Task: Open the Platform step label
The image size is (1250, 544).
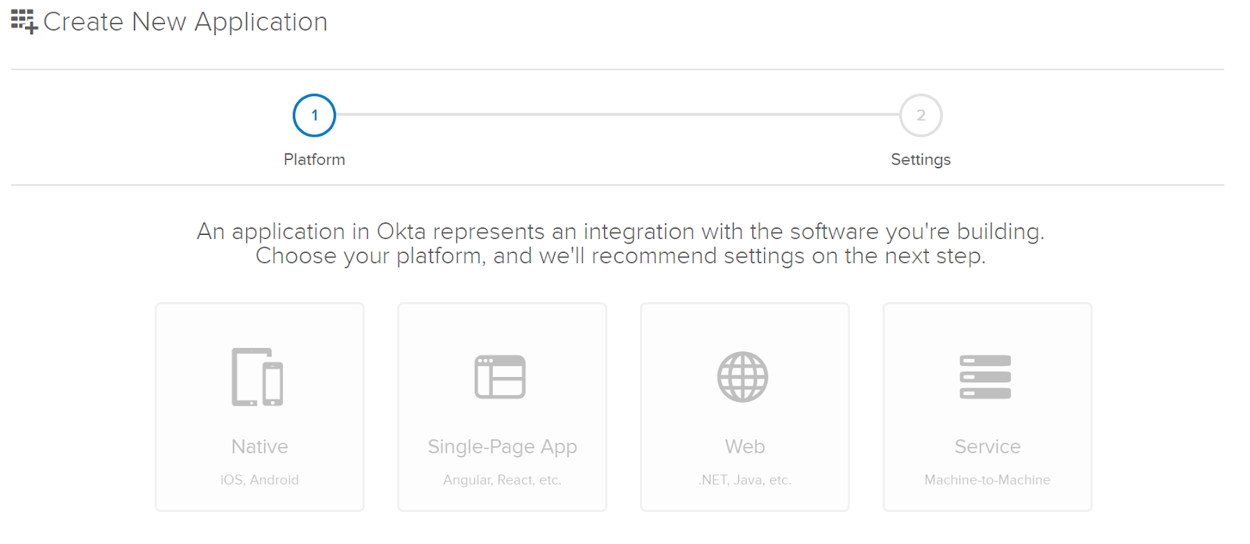Action: point(314,159)
